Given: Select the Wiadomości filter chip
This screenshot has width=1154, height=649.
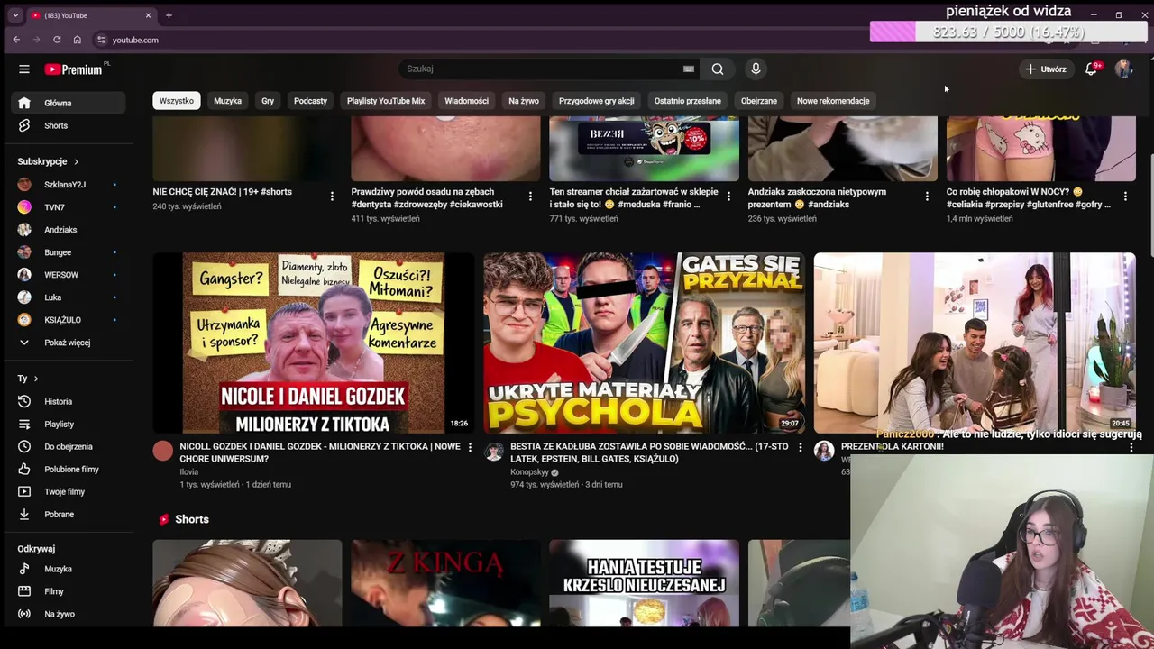Looking at the screenshot, I should (466, 101).
